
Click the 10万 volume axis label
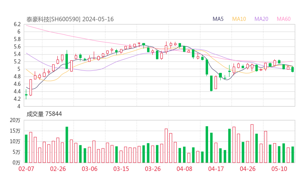pyautogui.click(x=15, y=142)
